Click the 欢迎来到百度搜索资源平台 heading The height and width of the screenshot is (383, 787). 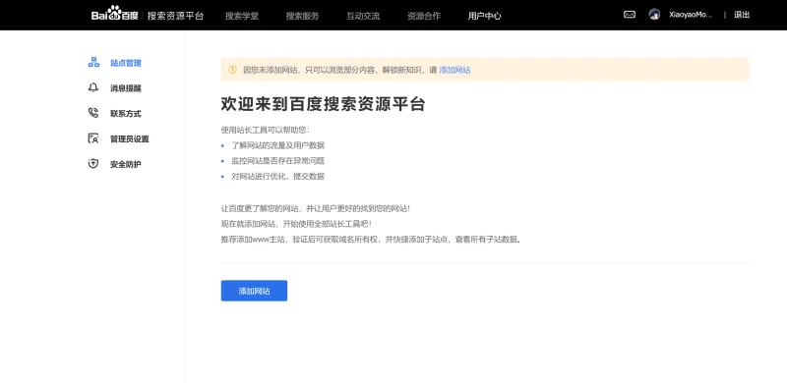pyautogui.click(x=324, y=104)
